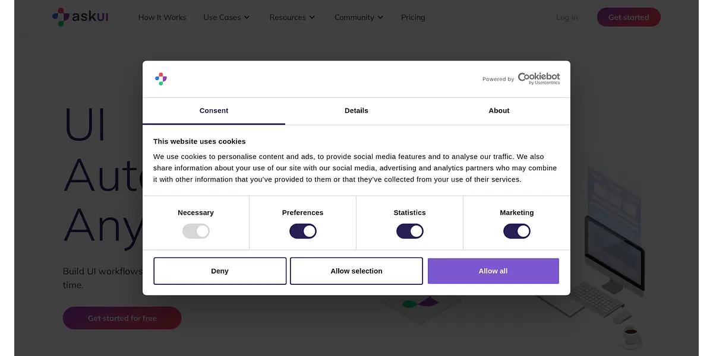Select the Consent tab

[214, 111]
